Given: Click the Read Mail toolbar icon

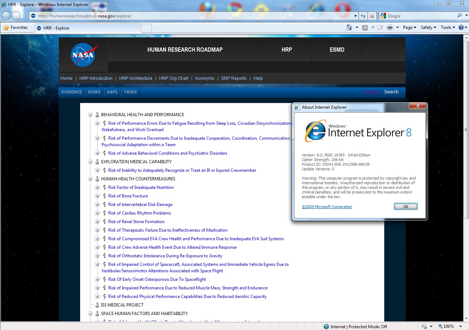Looking at the screenshot, I should click(380, 27).
